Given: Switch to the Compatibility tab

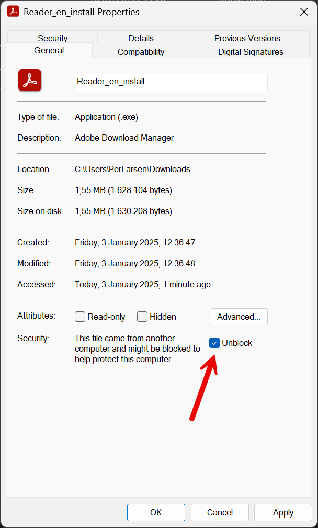Looking at the screenshot, I should pos(141,52).
